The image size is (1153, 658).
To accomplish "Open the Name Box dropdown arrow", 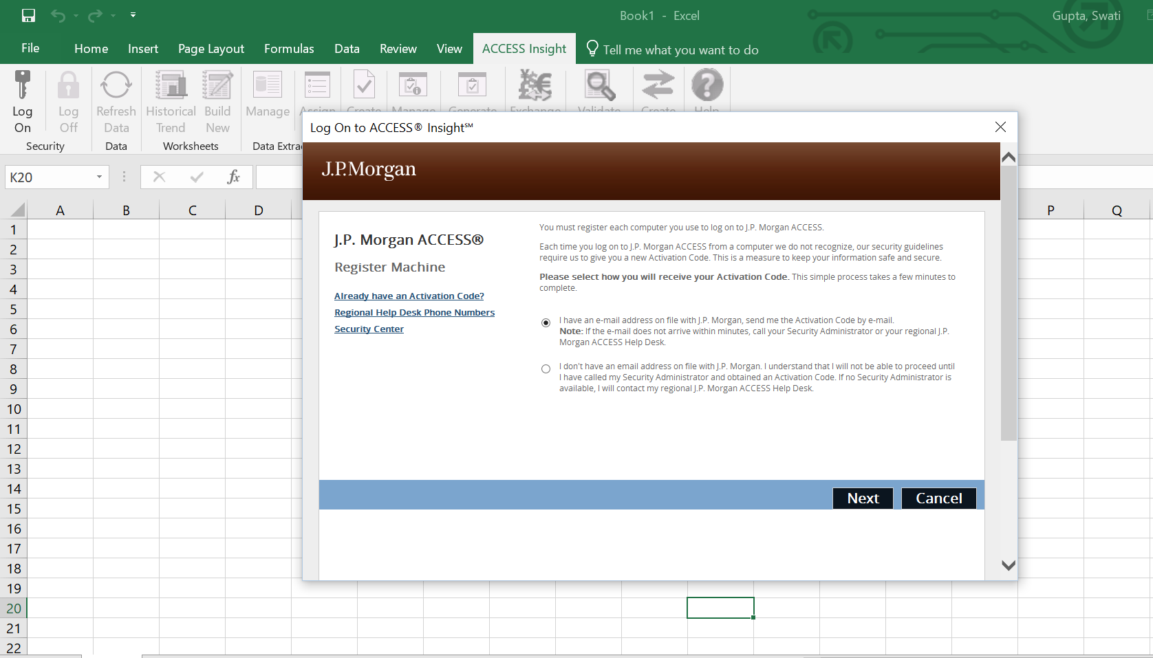I will tap(99, 177).
